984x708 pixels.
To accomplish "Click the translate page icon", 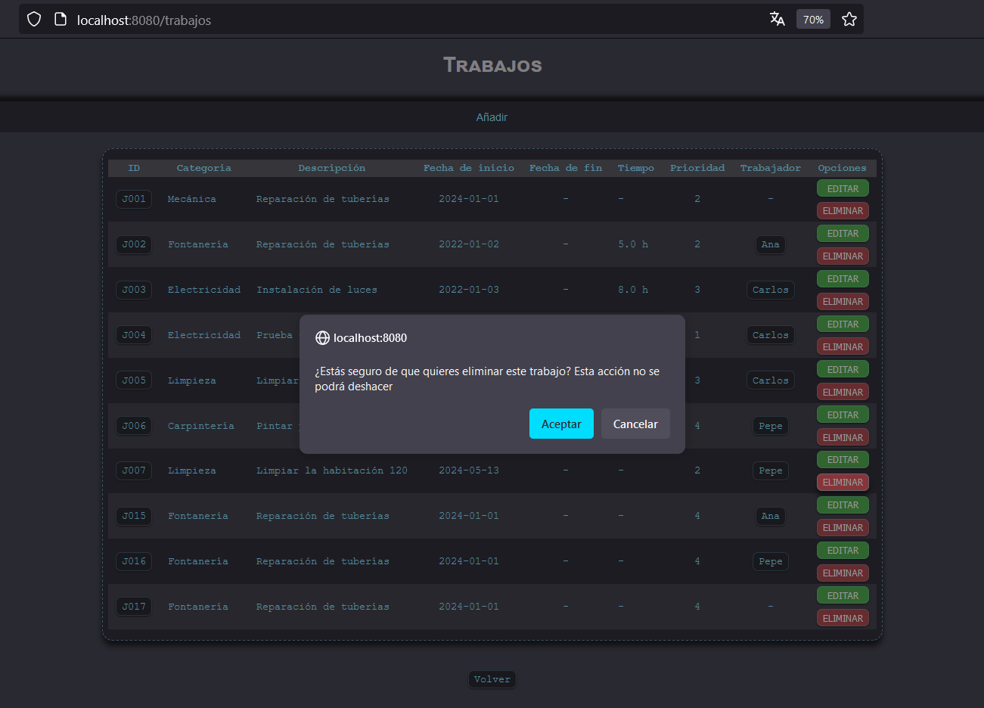I will click(x=777, y=19).
